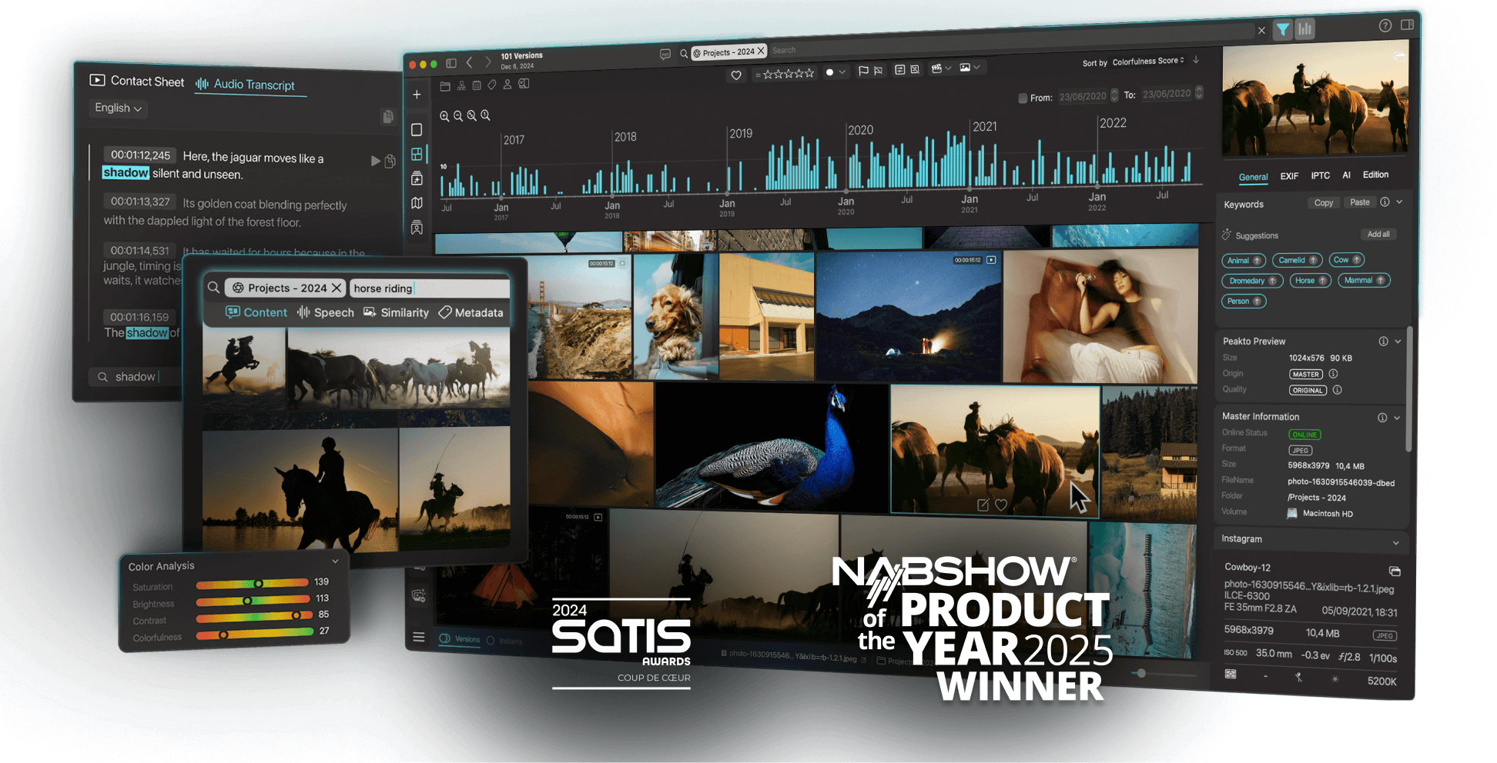1497x763 pixels.
Task: Open the Sort by Colorfulness Score dropdown
Action: [1147, 62]
